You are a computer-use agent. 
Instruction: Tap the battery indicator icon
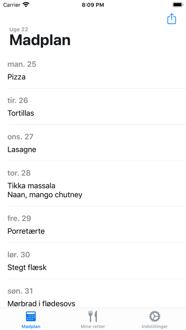point(178,5)
